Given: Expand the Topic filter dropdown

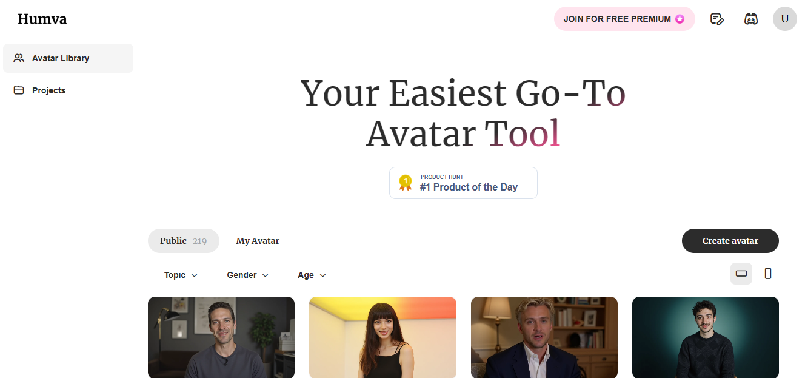Looking at the screenshot, I should 181,275.
